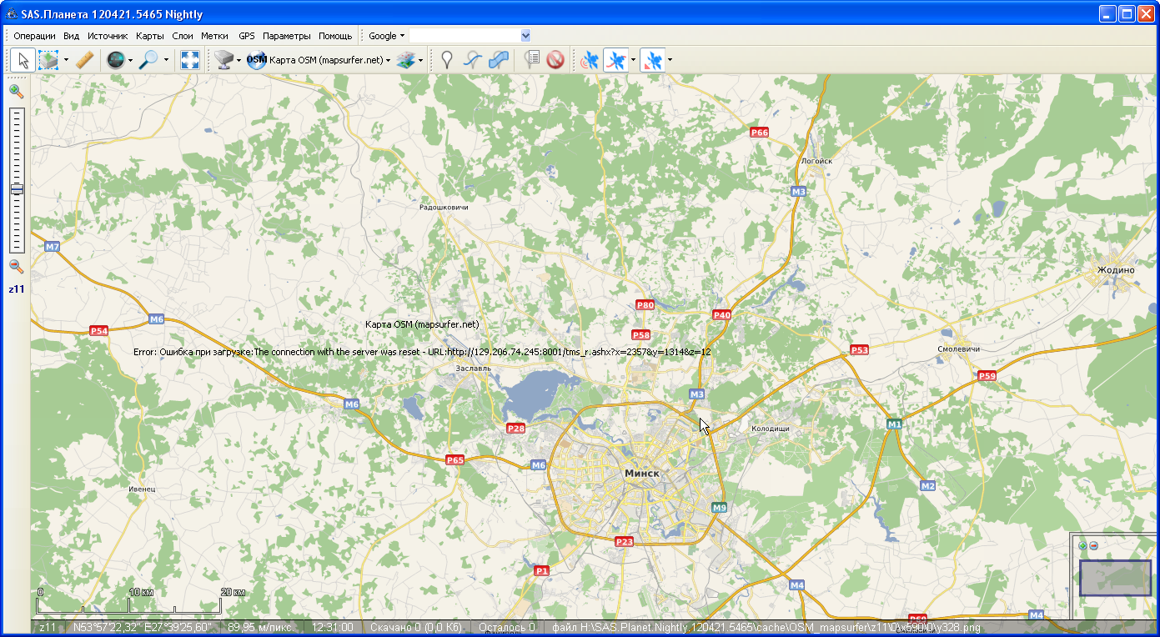
Task: Toggle hide all placemarks red icon
Action: coord(555,60)
